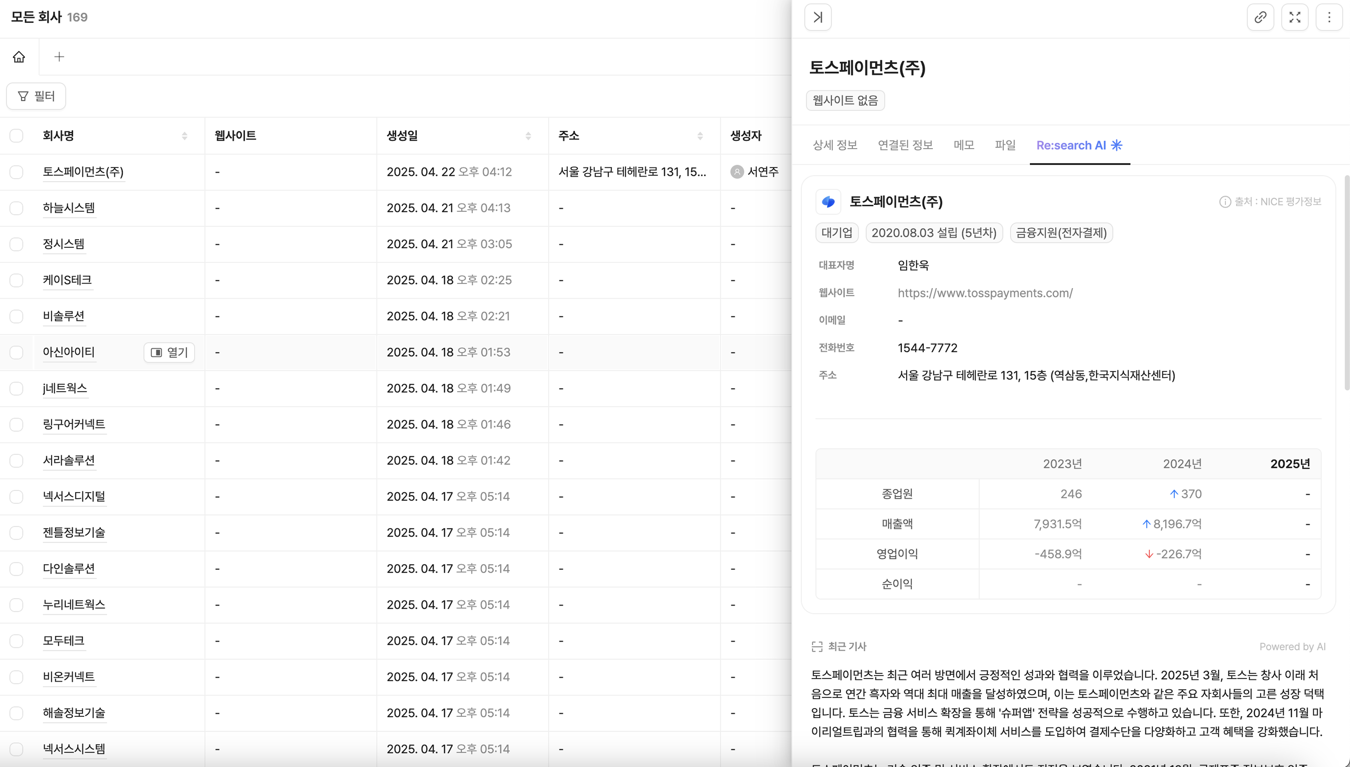Select the 정시스템 row checkbox
Screen dimensions: 1350x767
click(x=16, y=244)
